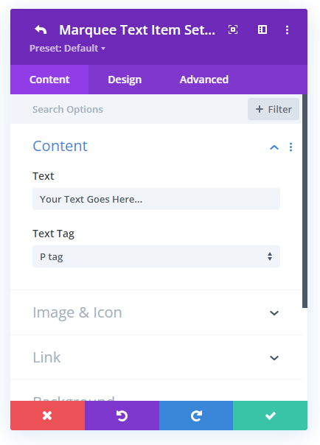320x445 pixels.
Task: Click the Text Tag label
Action: [53, 234]
